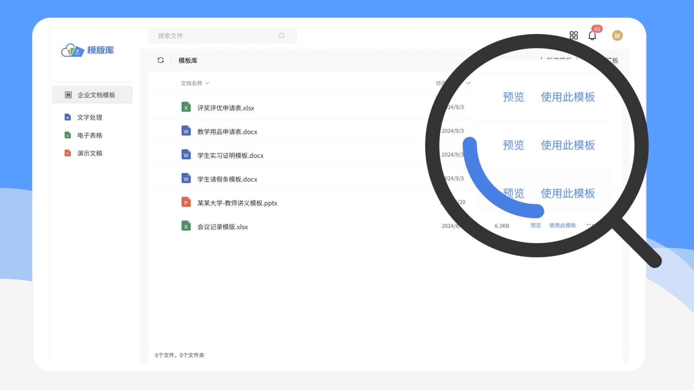Open the 文字处理 category
Screen dimensions: 694x390
click(90, 117)
